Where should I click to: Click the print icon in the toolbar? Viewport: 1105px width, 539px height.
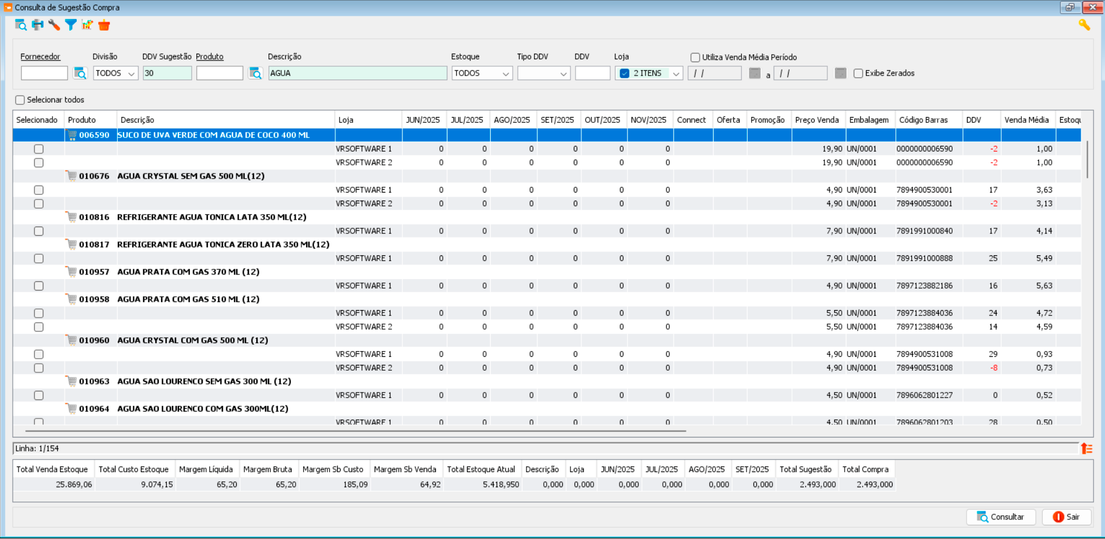coord(38,25)
